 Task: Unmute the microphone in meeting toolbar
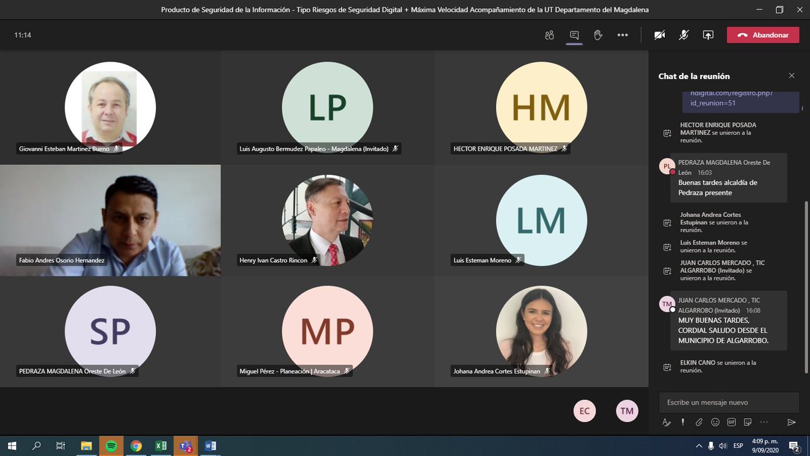click(684, 35)
